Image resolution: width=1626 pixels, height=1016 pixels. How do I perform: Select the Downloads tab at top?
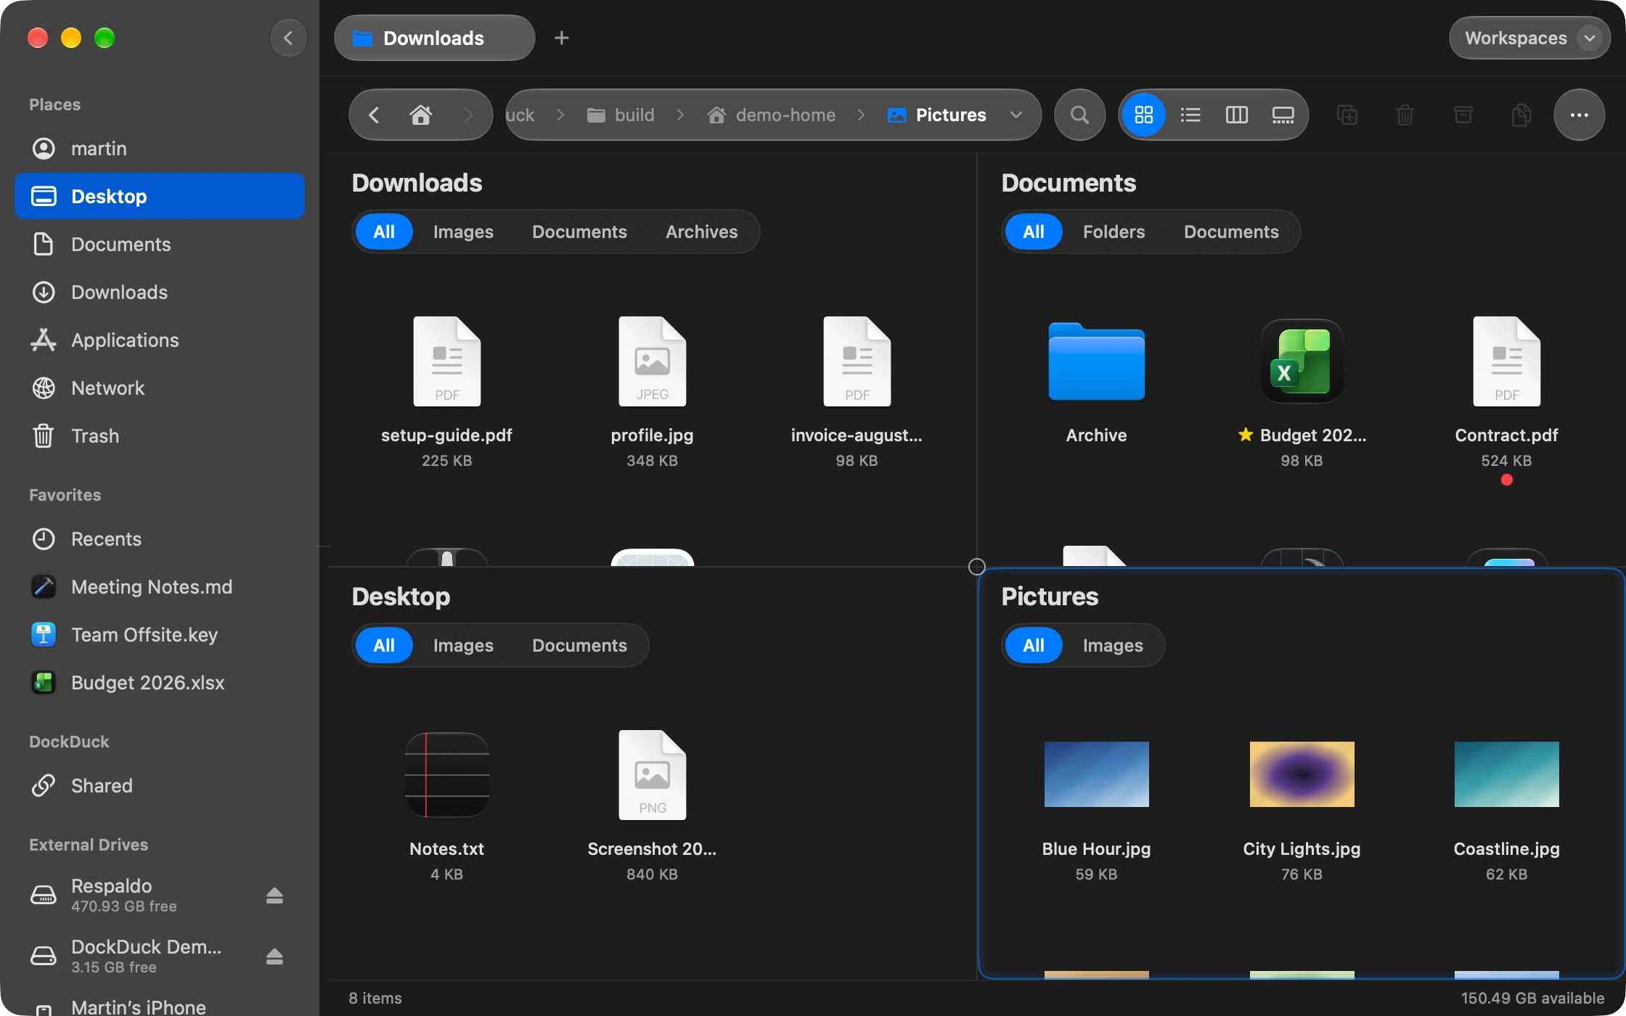pos(434,38)
